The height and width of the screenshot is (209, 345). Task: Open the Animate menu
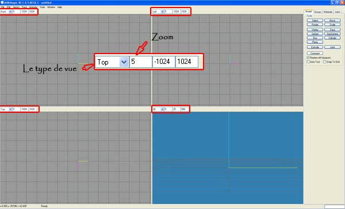click(33, 7)
